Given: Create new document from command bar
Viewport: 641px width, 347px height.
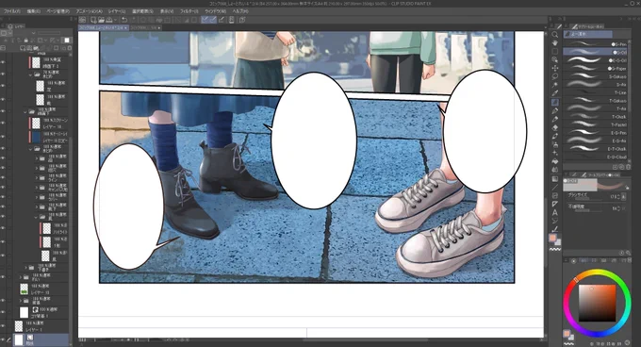Looking at the screenshot, I should (93, 20).
